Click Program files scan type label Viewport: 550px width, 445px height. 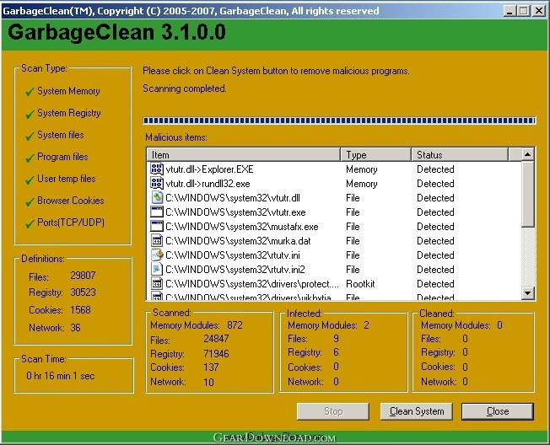tap(62, 157)
